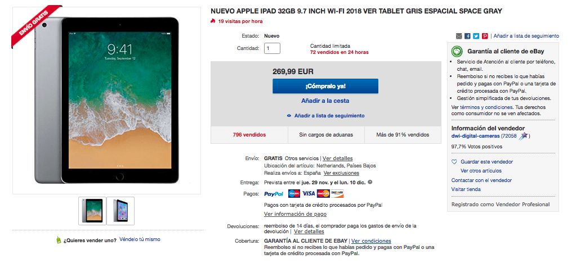Click the seller's star rating badge
585x277 pixels.
(523, 136)
